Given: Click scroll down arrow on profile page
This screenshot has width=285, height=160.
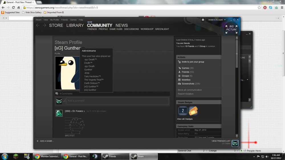Looking at the screenshot, I should click(237, 136).
